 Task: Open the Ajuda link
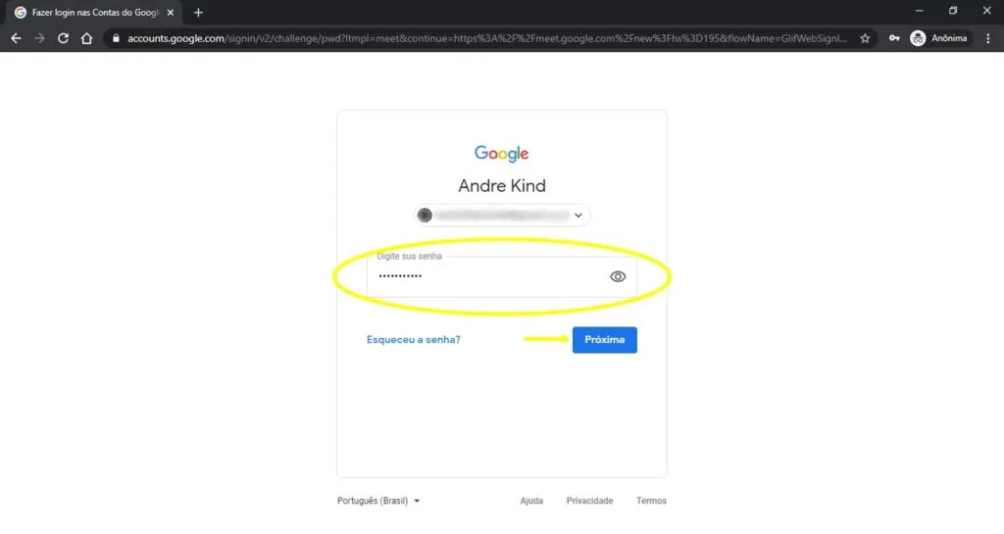point(531,501)
